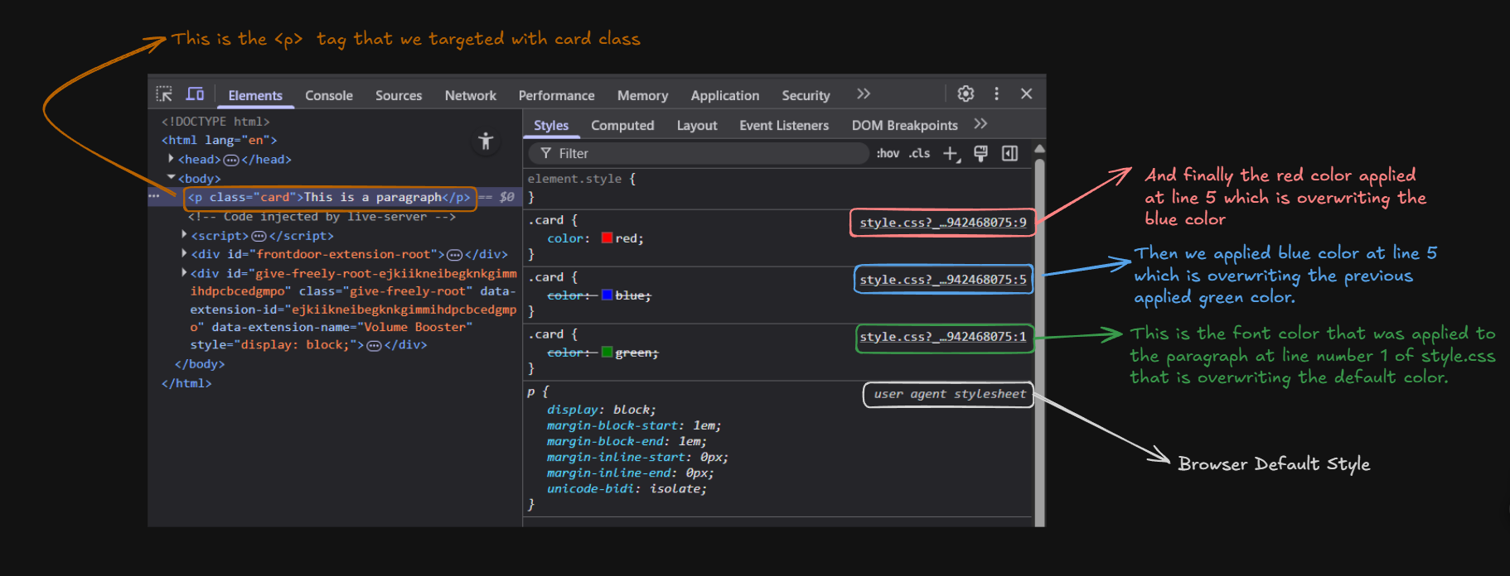Toggle the computed styles sidebar icon
The image size is (1510, 576).
pyautogui.click(x=1009, y=154)
